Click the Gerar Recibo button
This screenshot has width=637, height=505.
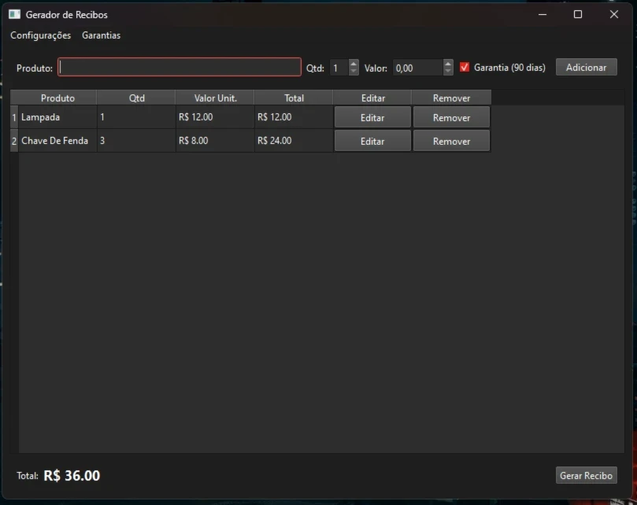pyautogui.click(x=587, y=475)
